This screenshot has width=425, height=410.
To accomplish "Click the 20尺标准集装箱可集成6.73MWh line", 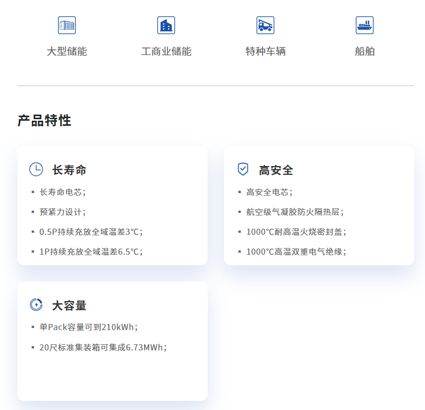I will pos(103,347).
